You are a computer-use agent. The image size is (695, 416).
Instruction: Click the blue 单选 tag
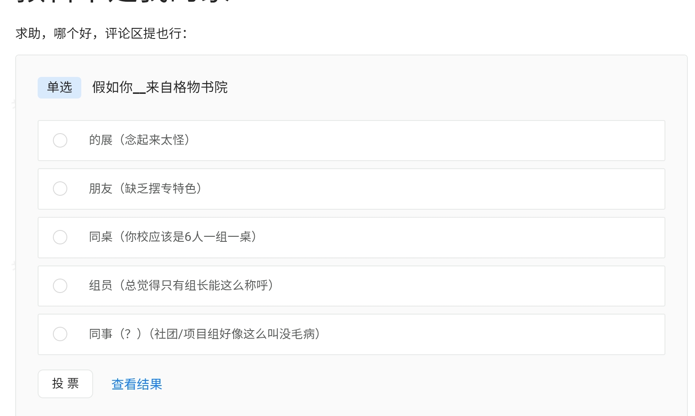click(x=59, y=88)
